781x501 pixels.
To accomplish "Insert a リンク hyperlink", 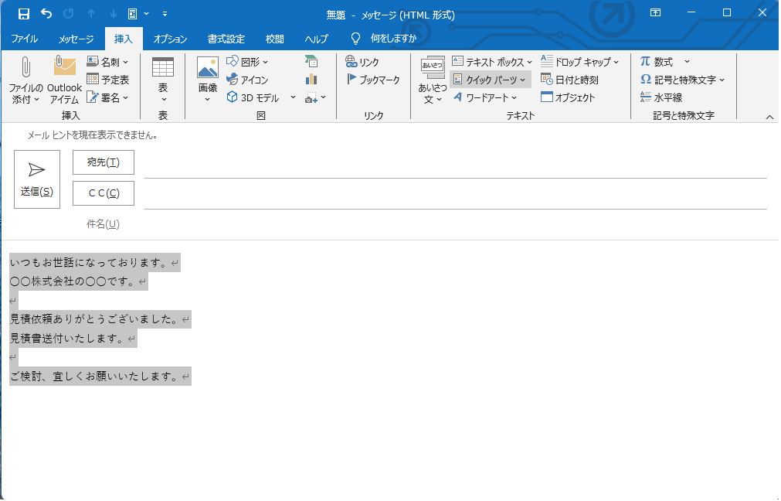I will point(362,62).
